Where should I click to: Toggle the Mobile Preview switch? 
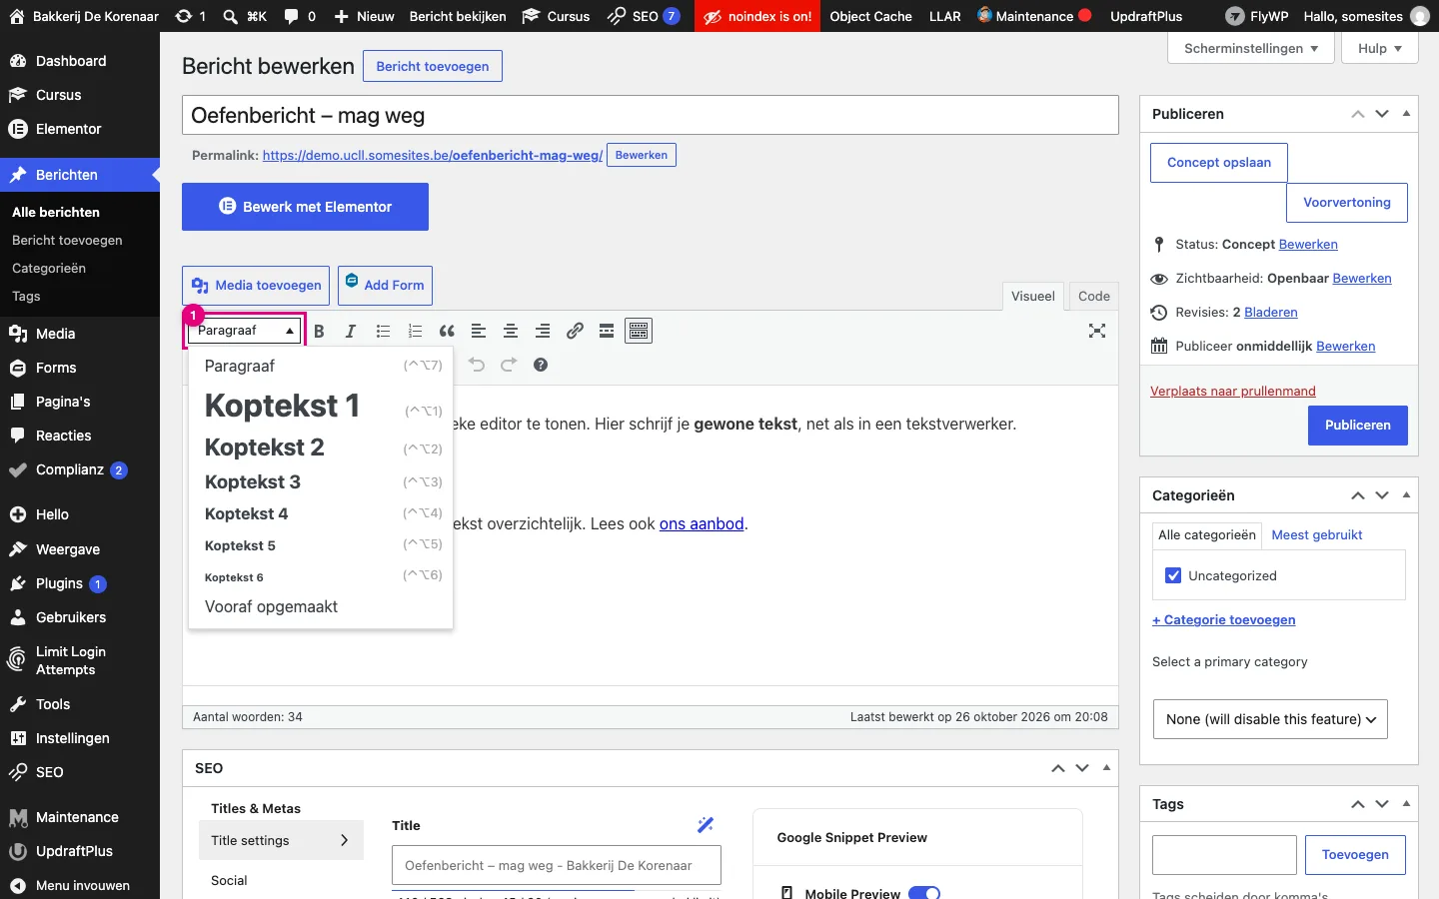924,893
